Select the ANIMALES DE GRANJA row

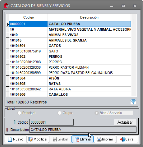[70, 40]
